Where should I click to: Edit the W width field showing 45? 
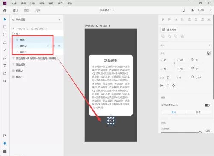168,60
